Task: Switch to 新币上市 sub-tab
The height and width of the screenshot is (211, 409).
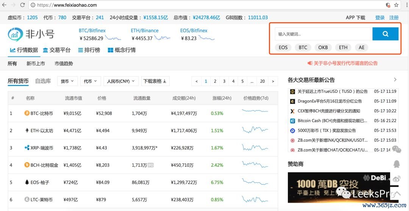Action: point(36,63)
